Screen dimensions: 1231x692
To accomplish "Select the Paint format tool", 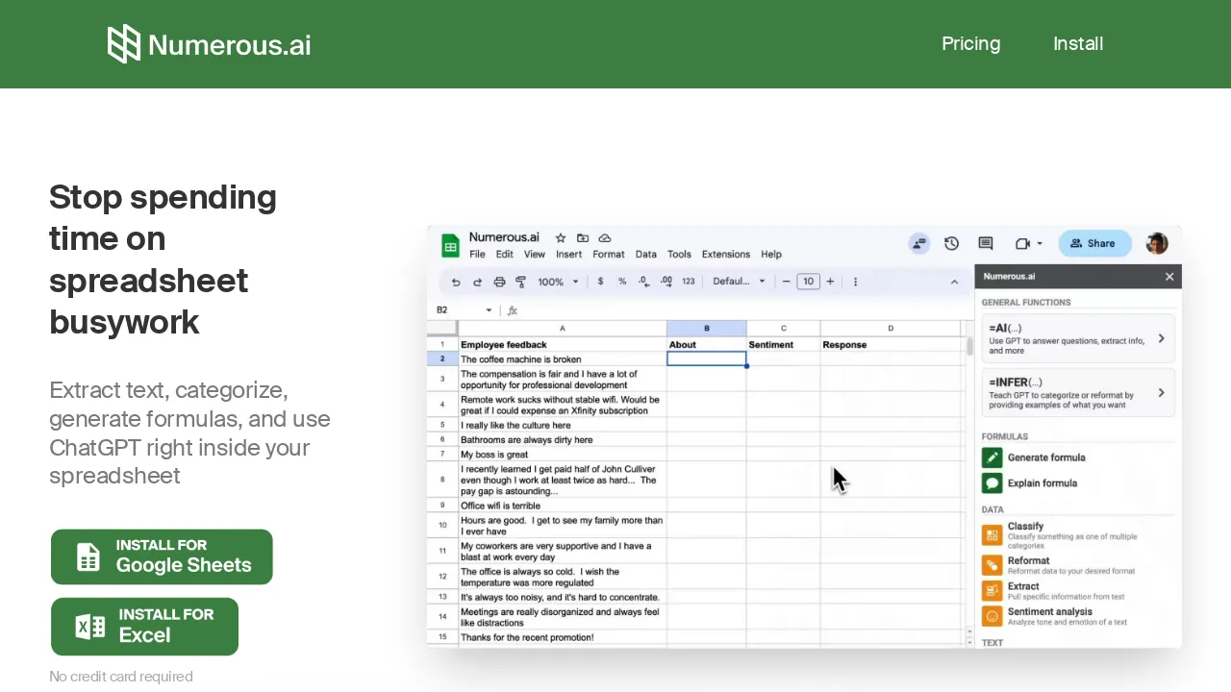I will [x=520, y=282].
